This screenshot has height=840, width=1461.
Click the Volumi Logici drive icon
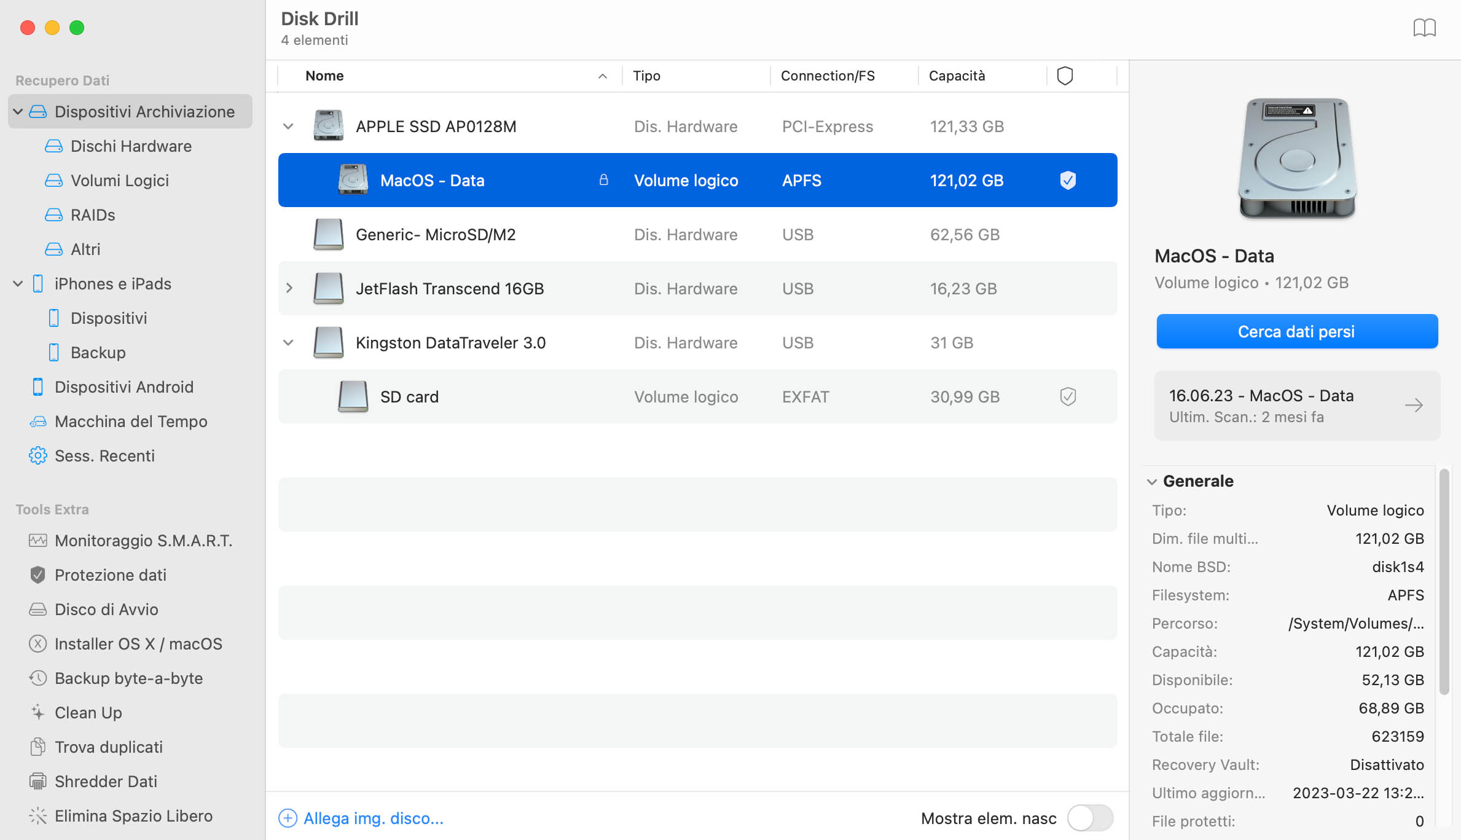54,181
